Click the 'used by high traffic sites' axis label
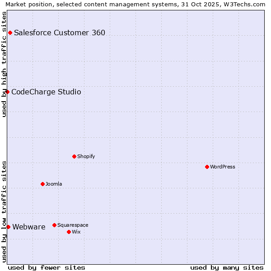The width and height of the screenshot is (271, 271). click(x=4, y=64)
